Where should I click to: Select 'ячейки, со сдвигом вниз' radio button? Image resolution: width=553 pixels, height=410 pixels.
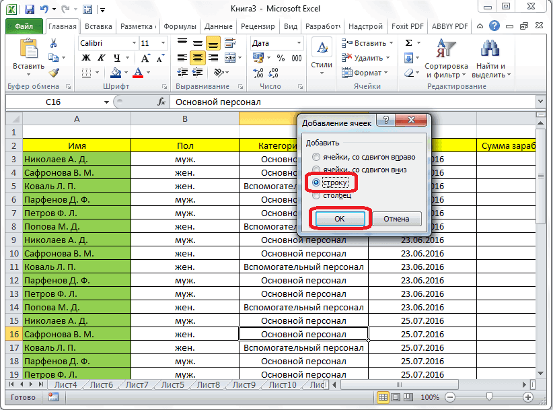[315, 170]
